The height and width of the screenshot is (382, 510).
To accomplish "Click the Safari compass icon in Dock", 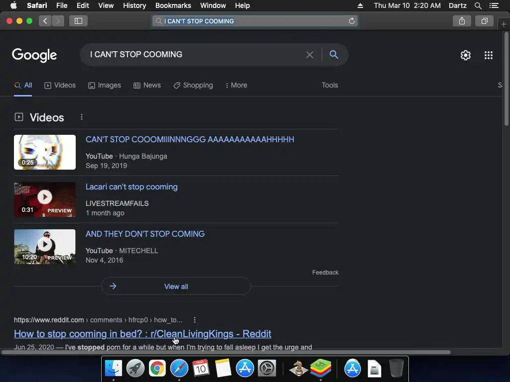I will point(179,369).
